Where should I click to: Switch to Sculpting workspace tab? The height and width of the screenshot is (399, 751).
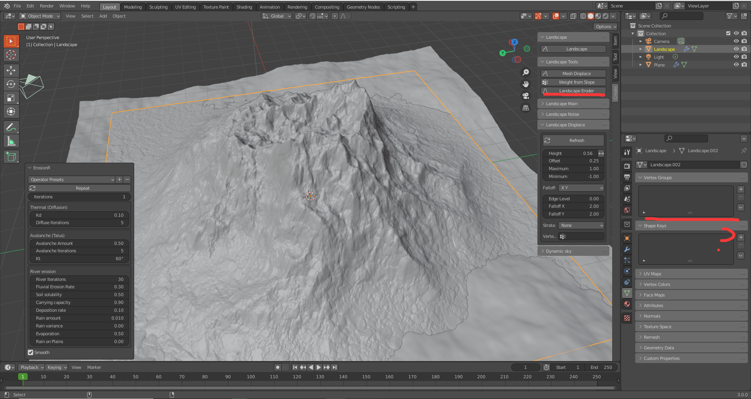pos(158,7)
